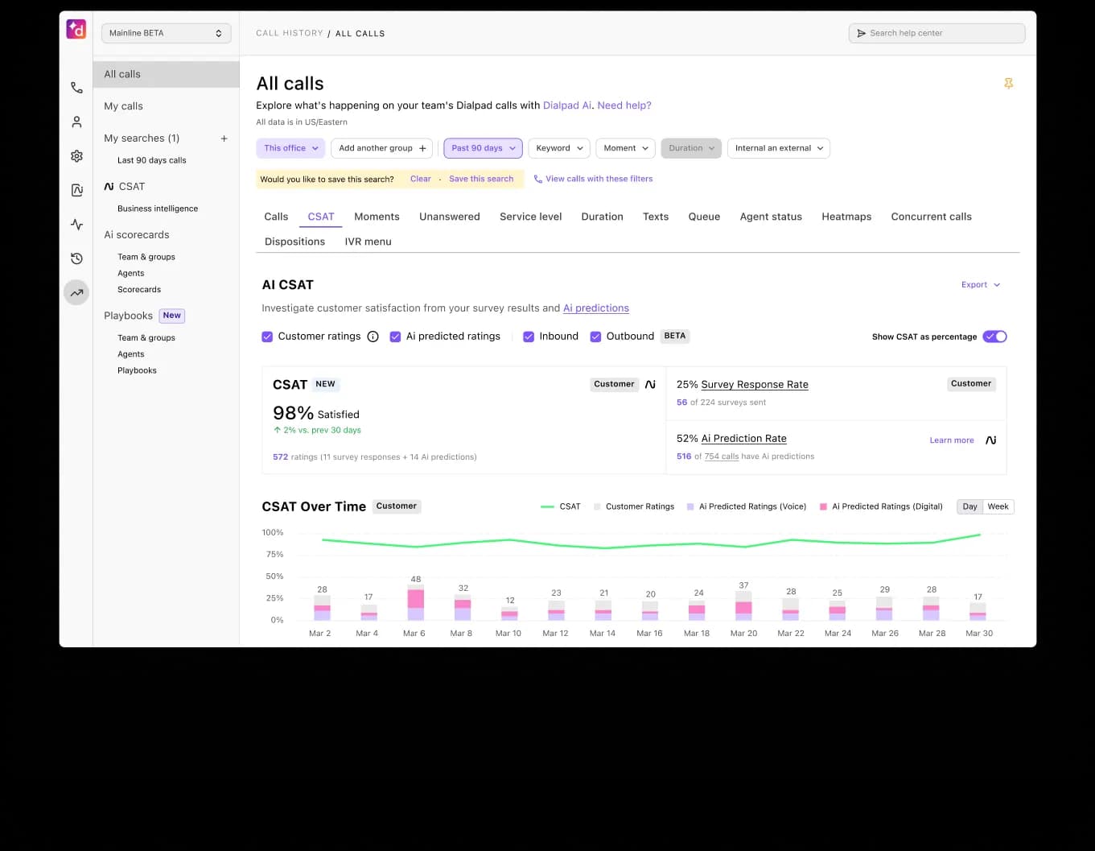
Task: Unpin the page using the yellow pin icon
Action: tap(1009, 83)
